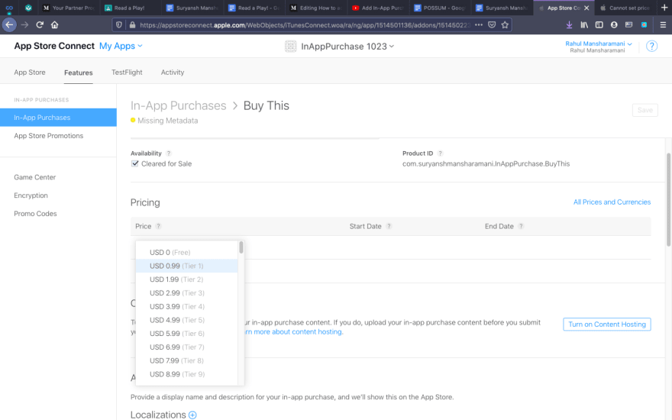
Task: Click the site security padlock icon
Action: point(132,25)
